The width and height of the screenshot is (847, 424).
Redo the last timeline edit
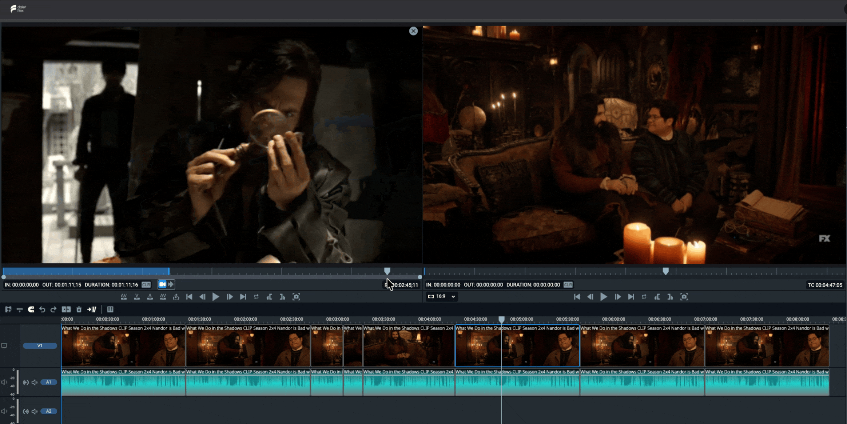point(53,309)
